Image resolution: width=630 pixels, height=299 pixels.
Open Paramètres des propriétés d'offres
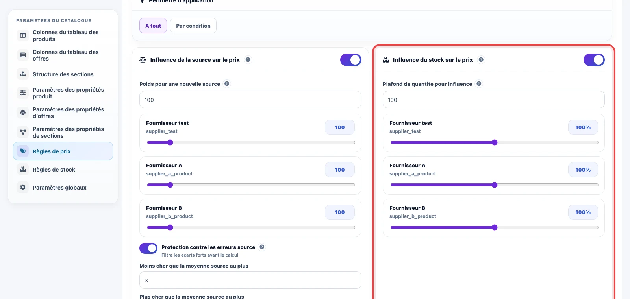tap(63, 113)
